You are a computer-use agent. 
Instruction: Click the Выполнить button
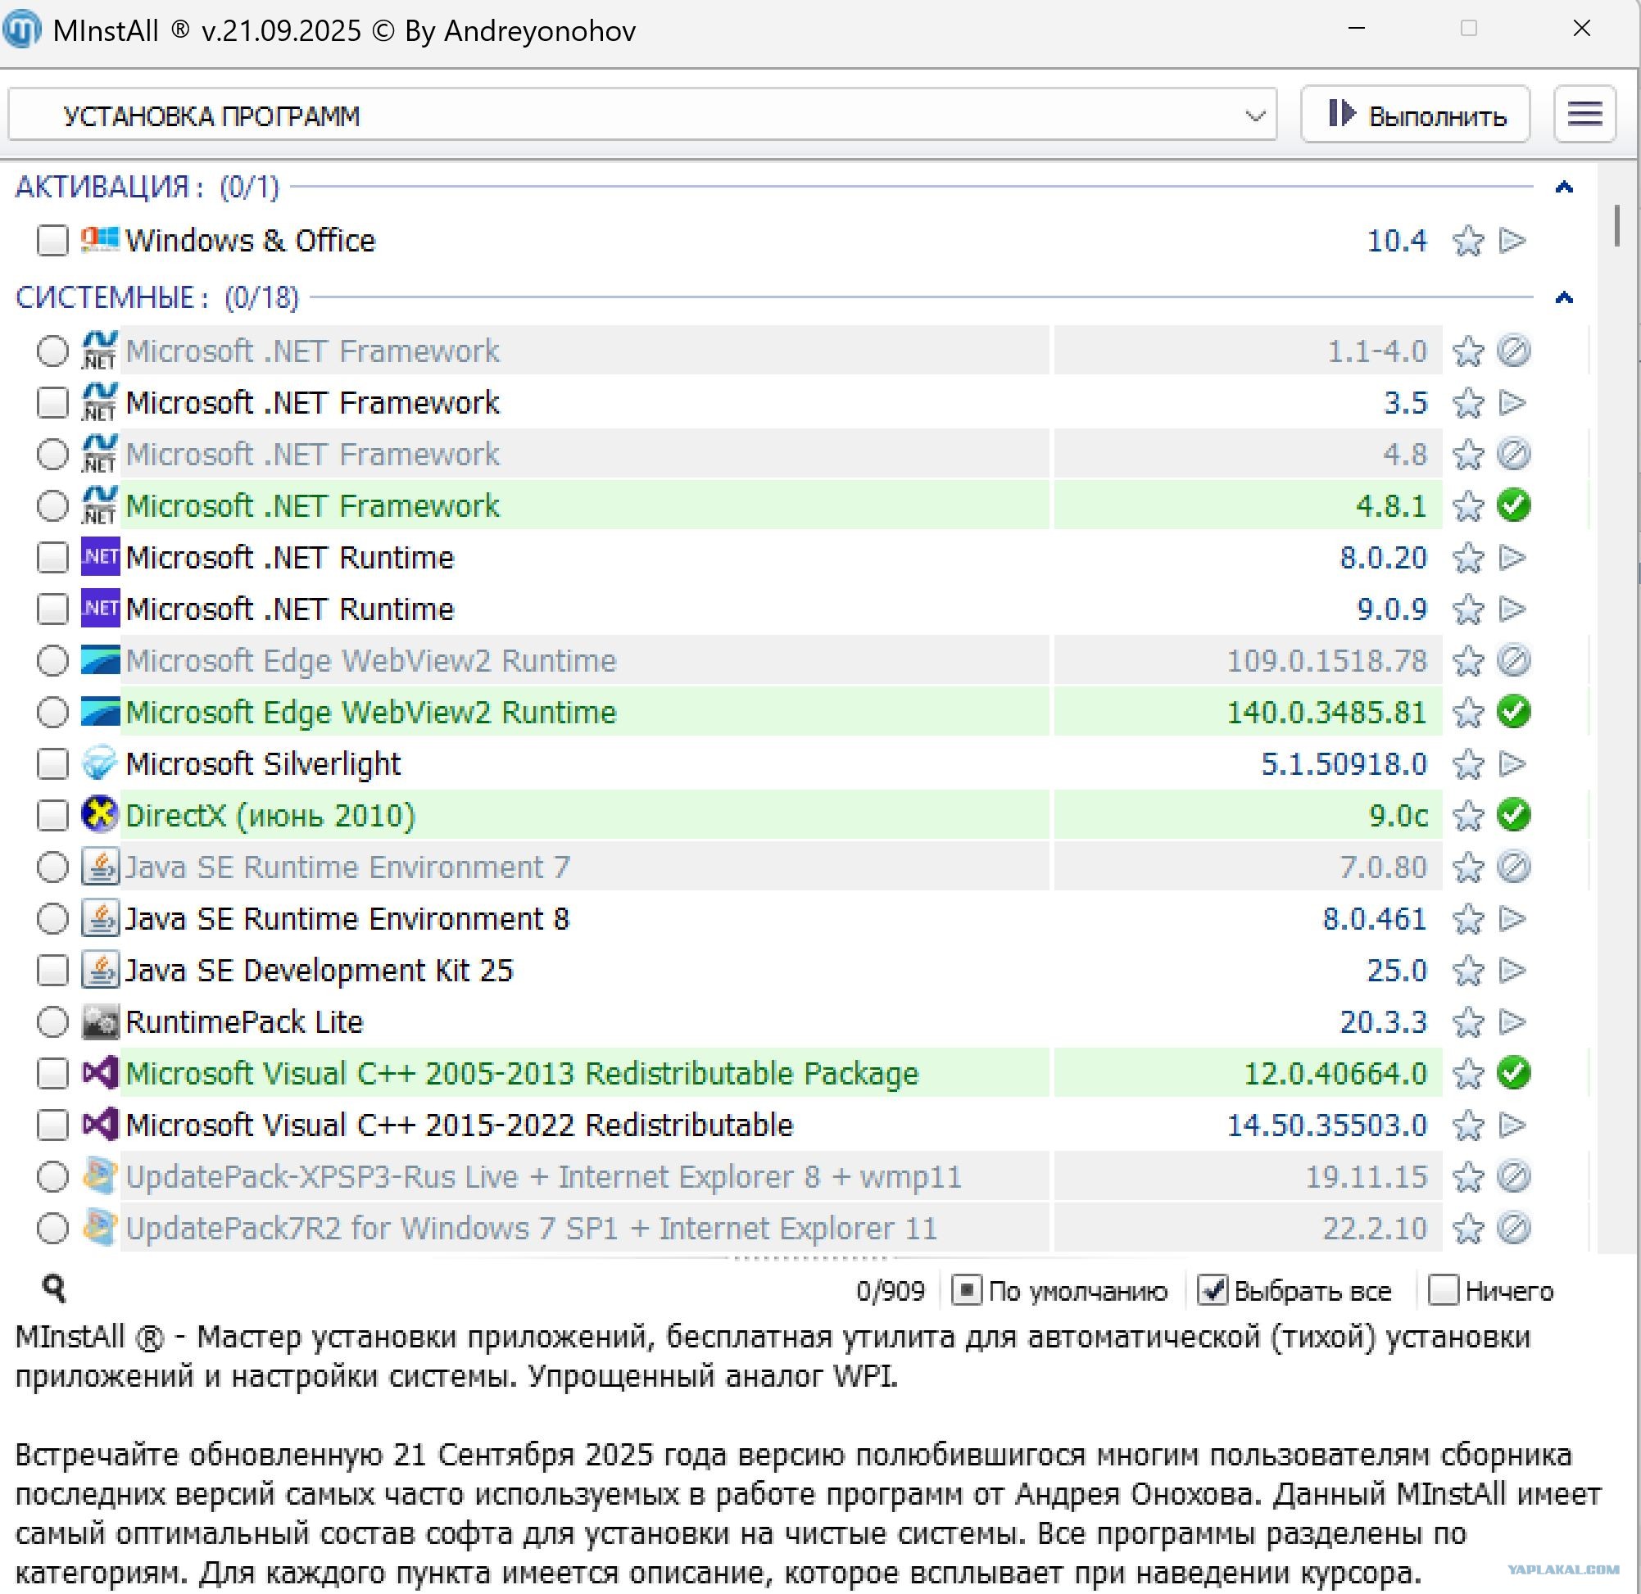1415,114
